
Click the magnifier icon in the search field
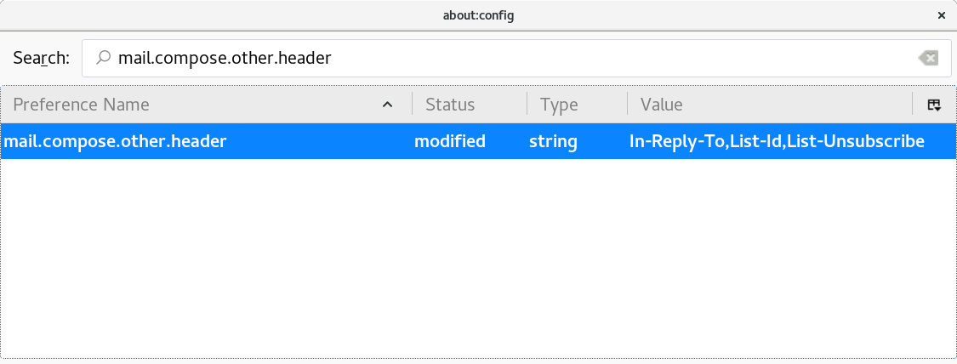(x=104, y=58)
